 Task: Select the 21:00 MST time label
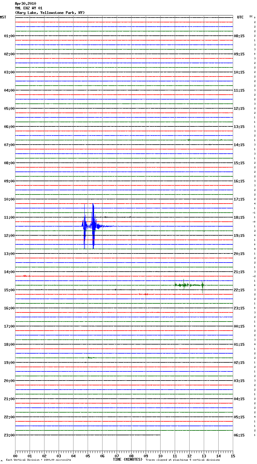click(9, 399)
